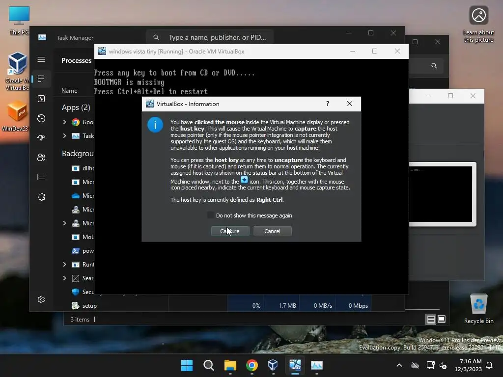This screenshot has width=503, height=377.
Task: Open Startup apps in Task Manager sidebar
Action: click(41, 138)
